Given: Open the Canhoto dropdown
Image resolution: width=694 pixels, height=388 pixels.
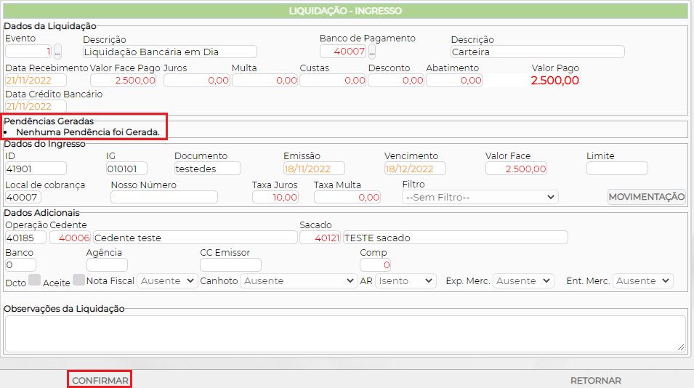Looking at the screenshot, I should 299,280.
